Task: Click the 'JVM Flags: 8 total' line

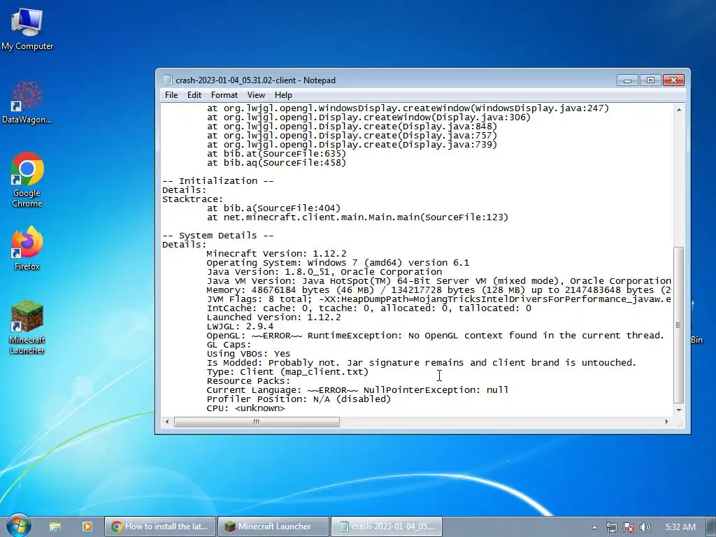Action: 438,299
